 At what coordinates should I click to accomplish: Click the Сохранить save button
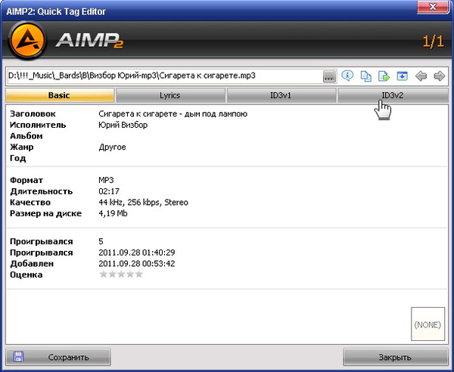click(58, 357)
